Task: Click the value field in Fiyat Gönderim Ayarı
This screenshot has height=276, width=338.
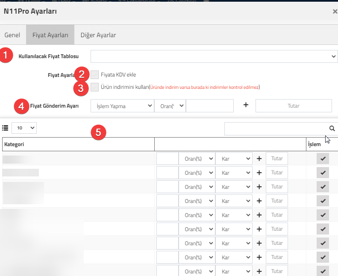Action: [210, 106]
